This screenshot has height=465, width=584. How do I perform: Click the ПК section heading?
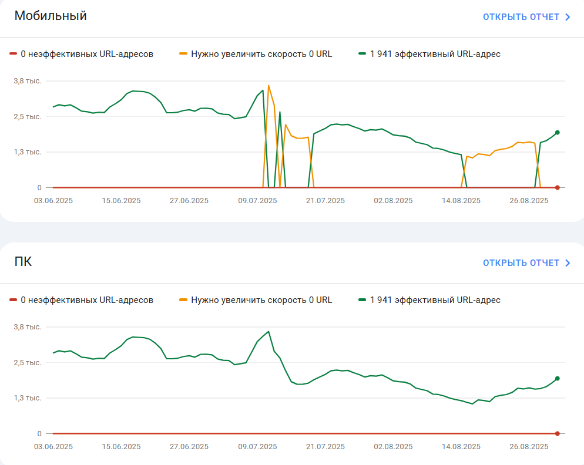(x=23, y=262)
